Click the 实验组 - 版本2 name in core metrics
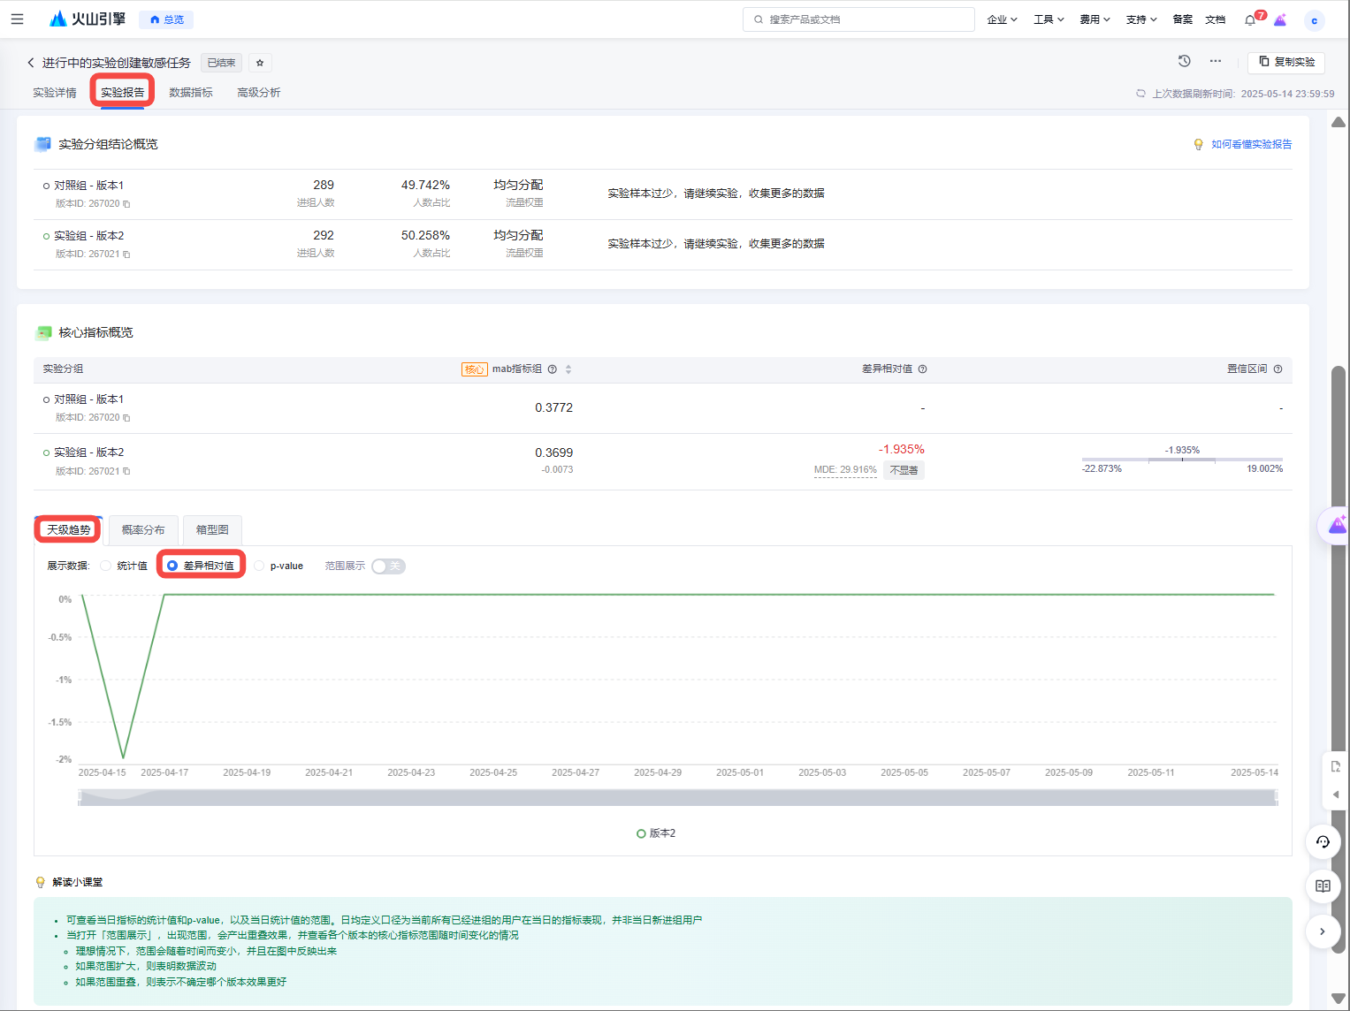The height and width of the screenshot is (1011, 1350). pyautogui.click(x=89, y=452)
